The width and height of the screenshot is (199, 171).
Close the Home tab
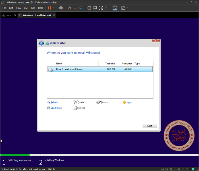pyautogui.click(x=15, y=15)
